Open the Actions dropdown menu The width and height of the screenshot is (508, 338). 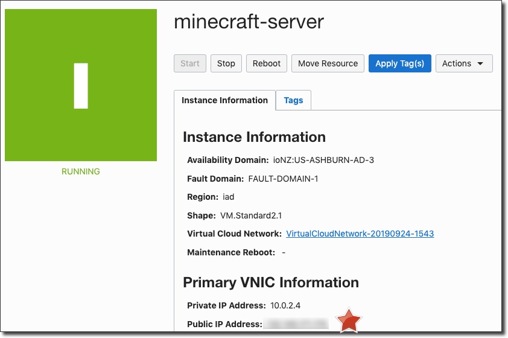[x=464, y=63]
